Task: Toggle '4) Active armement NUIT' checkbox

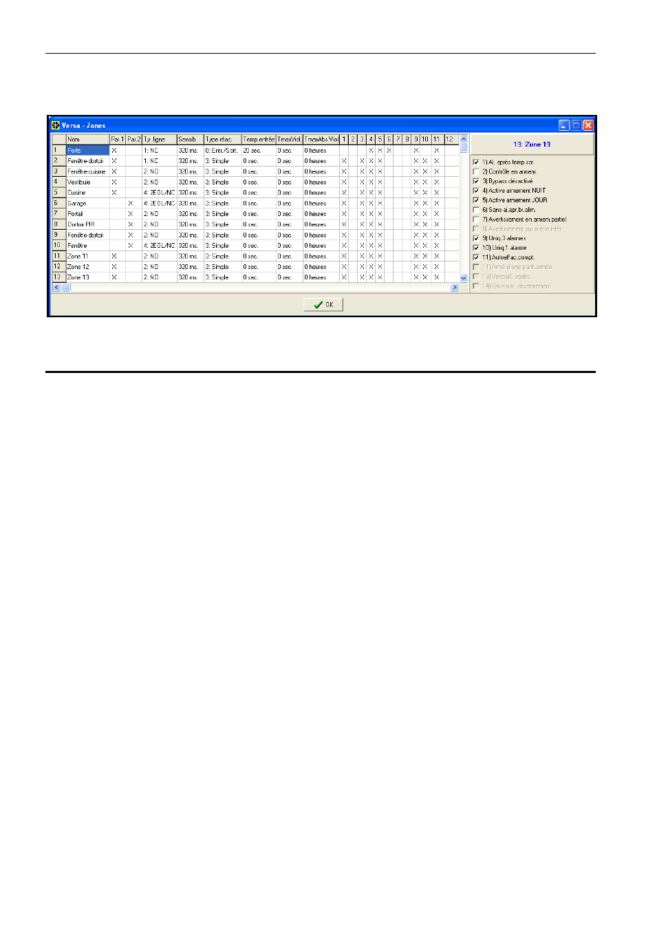Action: tap(475, 191)
